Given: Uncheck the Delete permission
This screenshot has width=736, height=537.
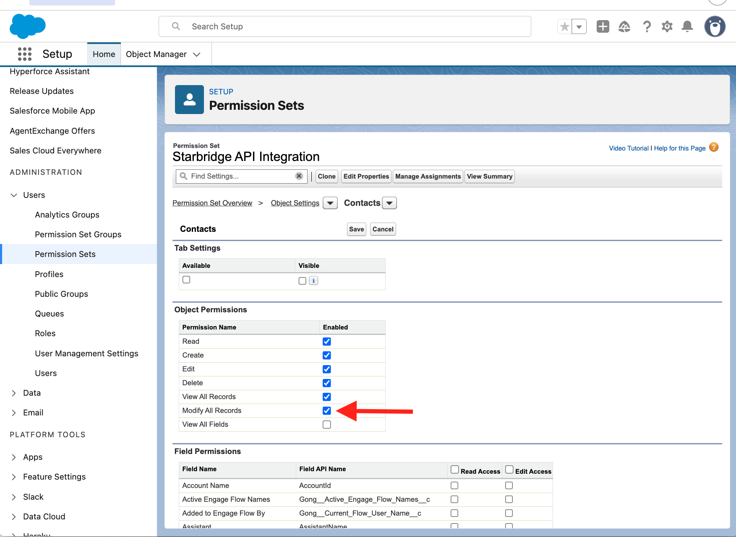Looking at the screenshot, I should click(327, 383).
